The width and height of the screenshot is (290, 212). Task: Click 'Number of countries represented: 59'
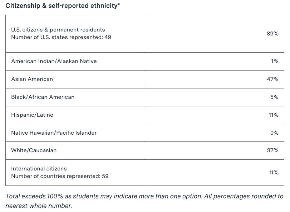coord(60,176)
